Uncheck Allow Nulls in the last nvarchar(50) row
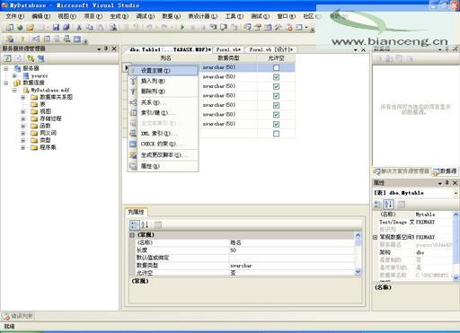This screenshot has height=333, width=460. 276,124
